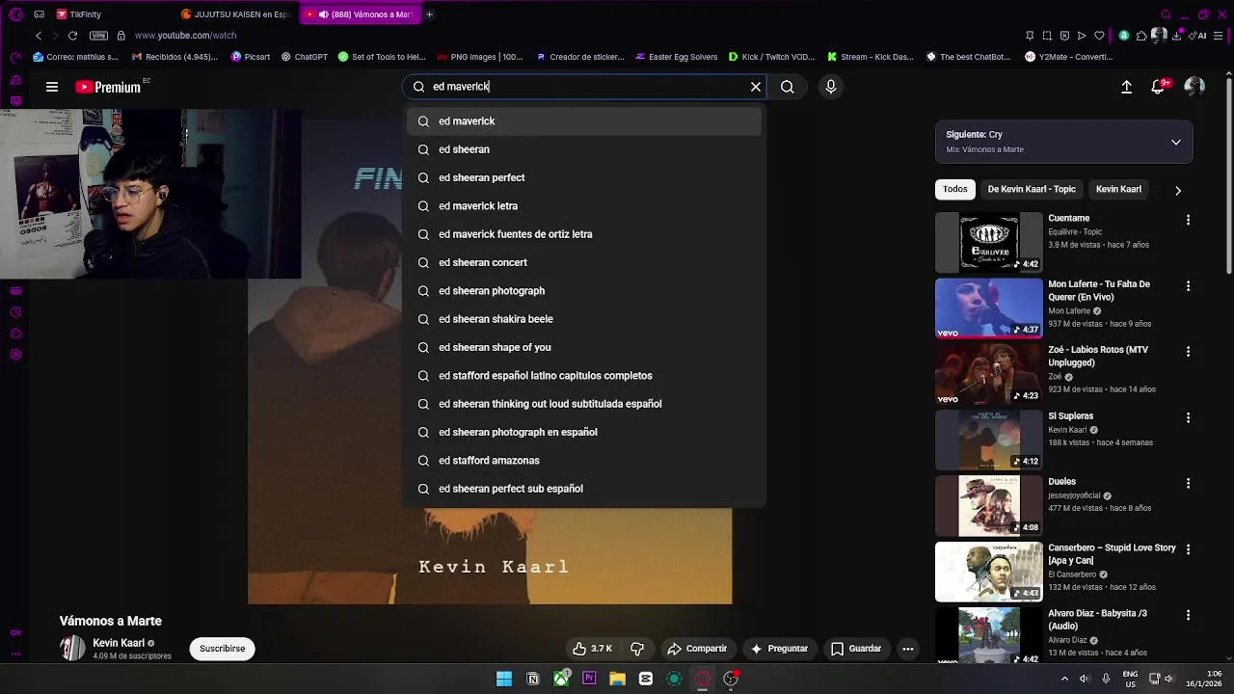Screen dimensions: 1234x694
Task: Click the magnifier search submit button
Action: click(x=788, y=87)
